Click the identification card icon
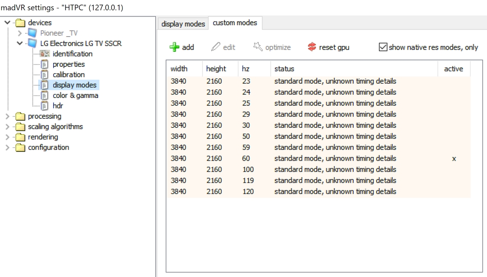This screenshot has height=277, width=487. (45, 54)
